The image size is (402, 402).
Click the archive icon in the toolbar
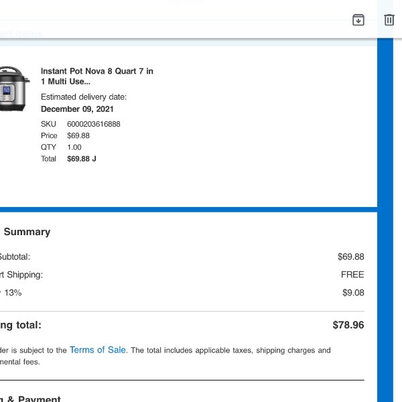pos(358,20)
